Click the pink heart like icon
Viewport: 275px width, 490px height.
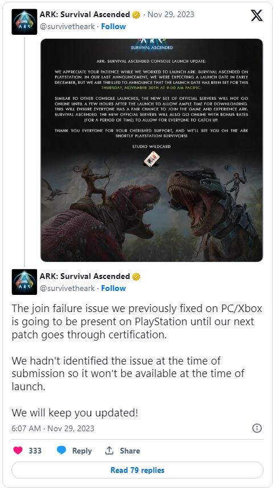click(x=18, y=450)
